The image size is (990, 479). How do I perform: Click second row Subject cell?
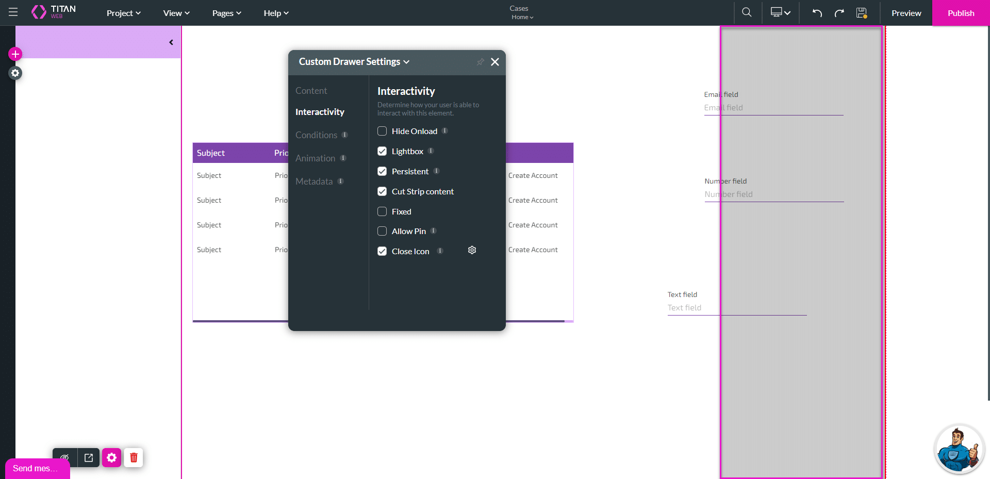(x=209, y=200)
